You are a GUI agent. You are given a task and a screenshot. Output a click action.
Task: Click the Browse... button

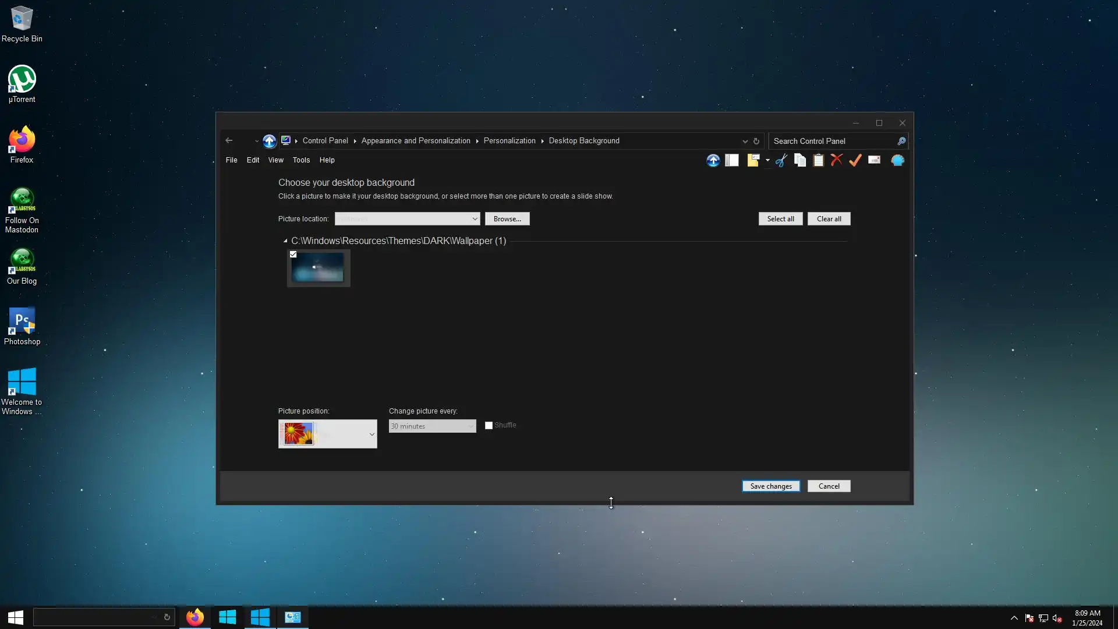point(507,219)
